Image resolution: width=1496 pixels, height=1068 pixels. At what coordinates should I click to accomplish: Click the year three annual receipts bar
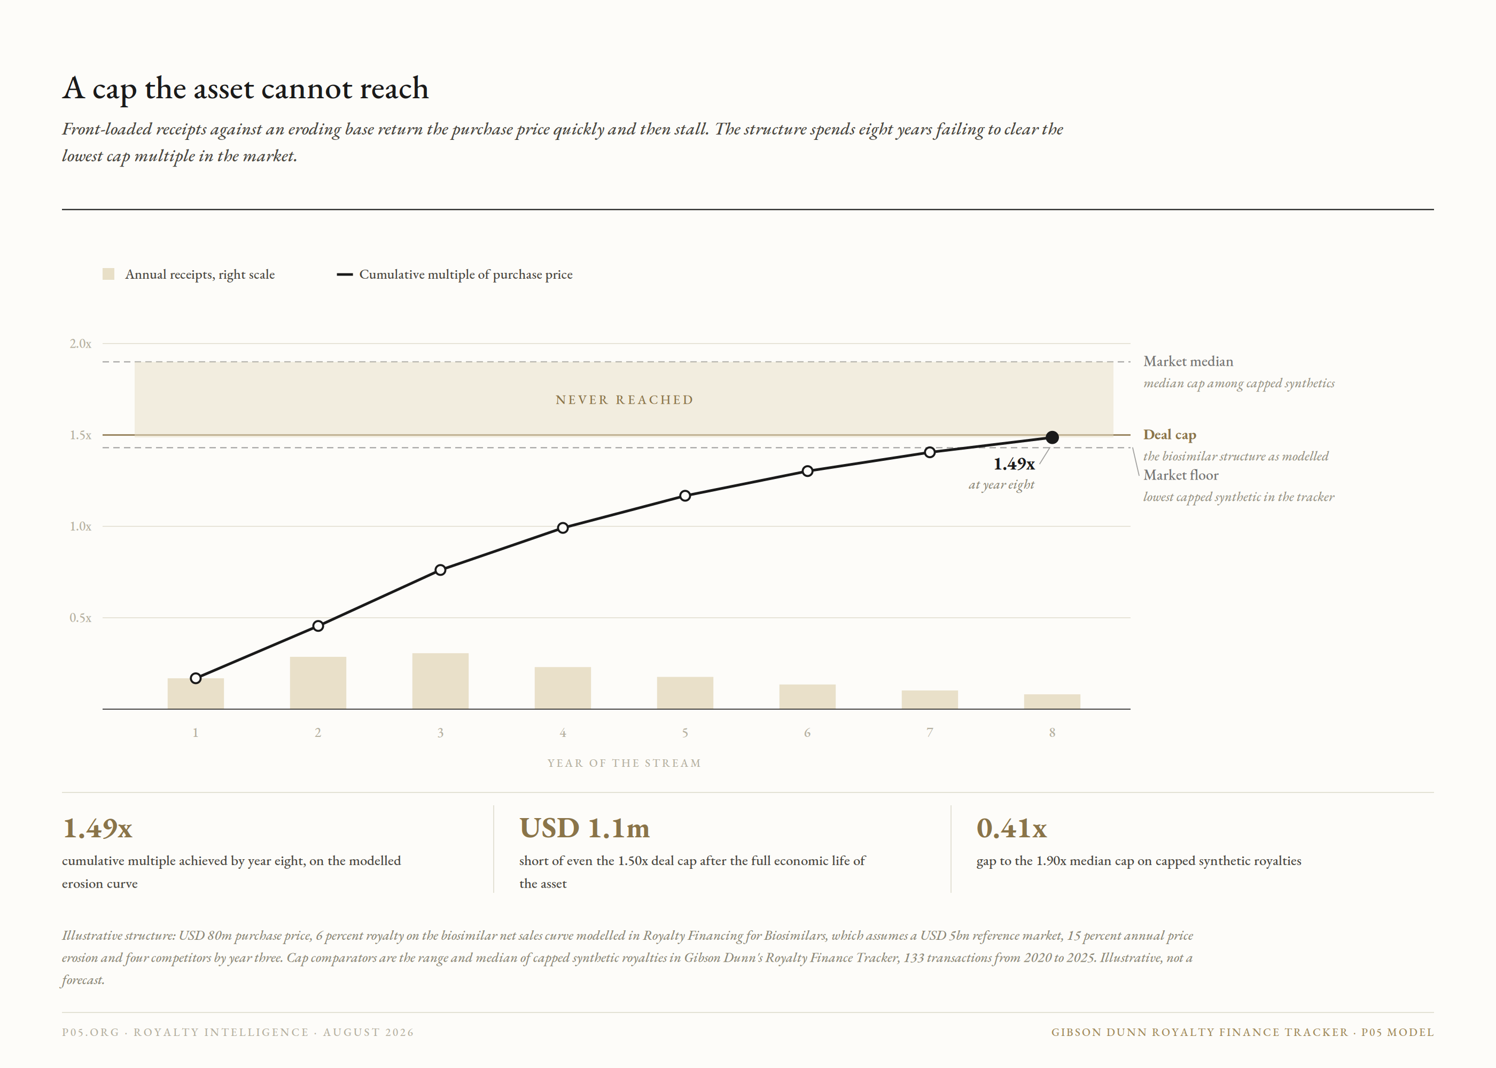pyautogui.click(x=440, y=681)
